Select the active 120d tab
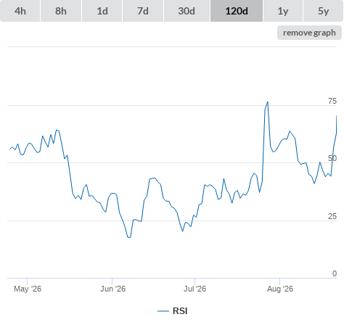Viewport: 344px width, 330px height. coord(237,11)
